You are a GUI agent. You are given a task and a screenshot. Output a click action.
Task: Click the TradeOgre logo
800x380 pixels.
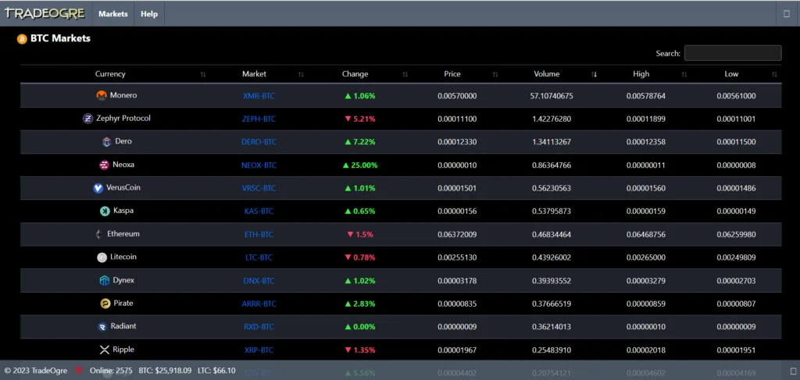pyautogui.click(x=45, y=14)
